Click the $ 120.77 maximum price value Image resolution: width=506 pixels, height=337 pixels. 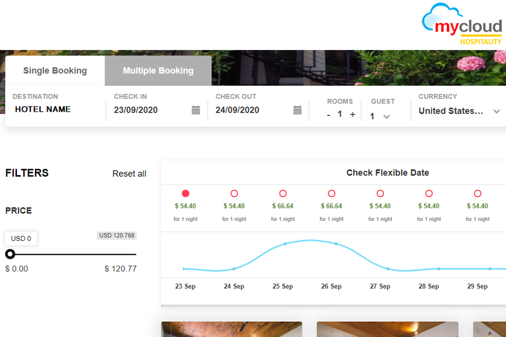click(x=120, y=268)
